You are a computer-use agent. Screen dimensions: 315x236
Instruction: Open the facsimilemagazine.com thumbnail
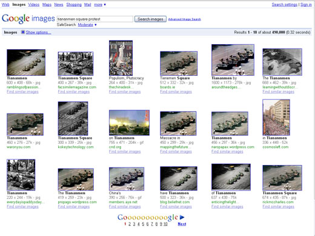point(76,64)
